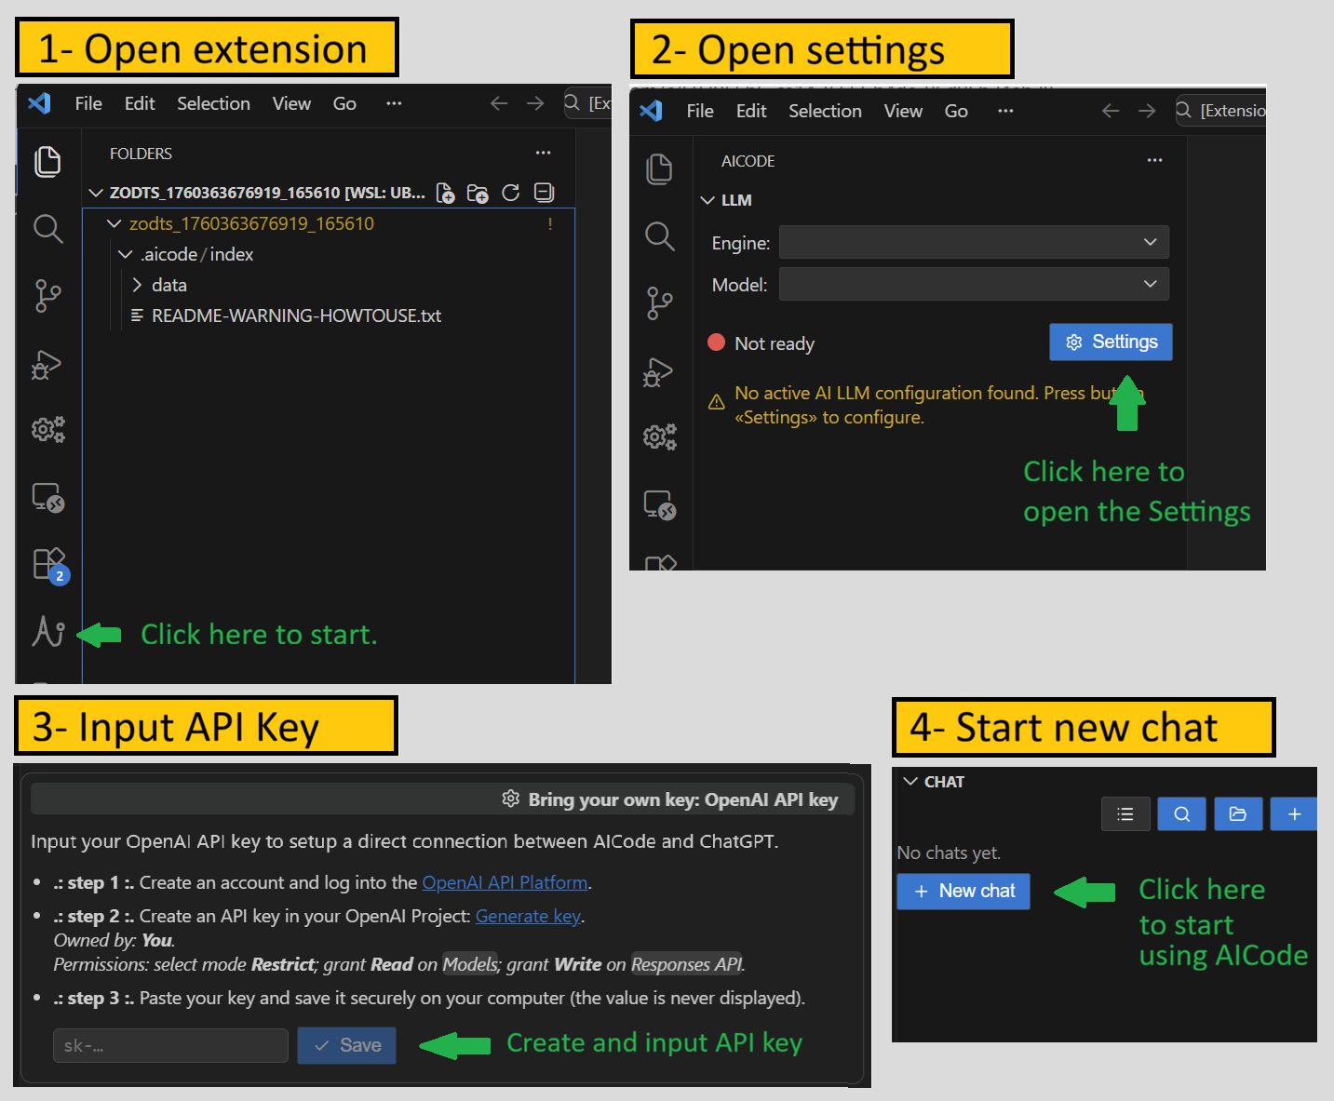
Task: Go back arrow in step 2 title bar
Action: pyautogui.click(x=1111, y=111)
